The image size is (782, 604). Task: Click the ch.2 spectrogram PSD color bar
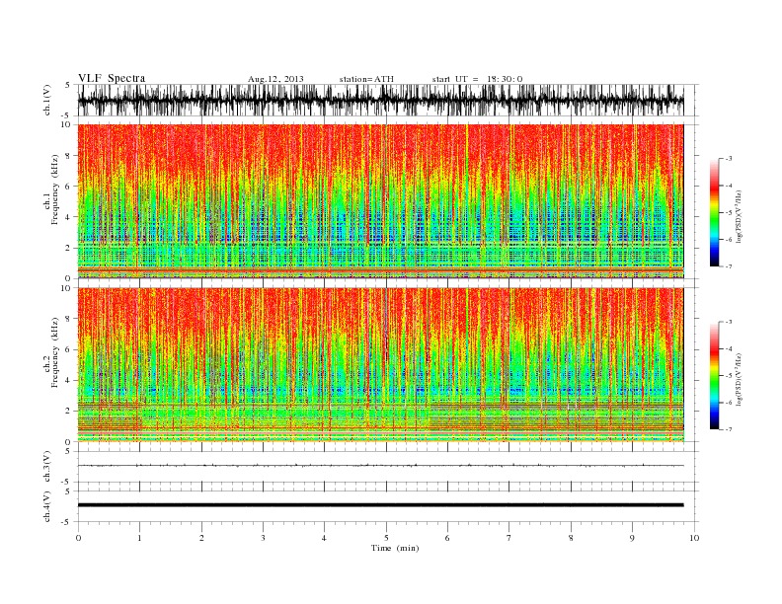[714, 376]
